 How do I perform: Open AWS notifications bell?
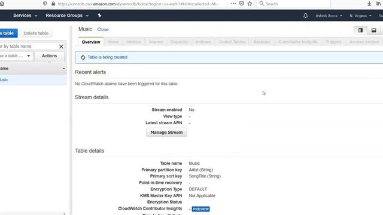pyautogui.click(x=305, y=16)
